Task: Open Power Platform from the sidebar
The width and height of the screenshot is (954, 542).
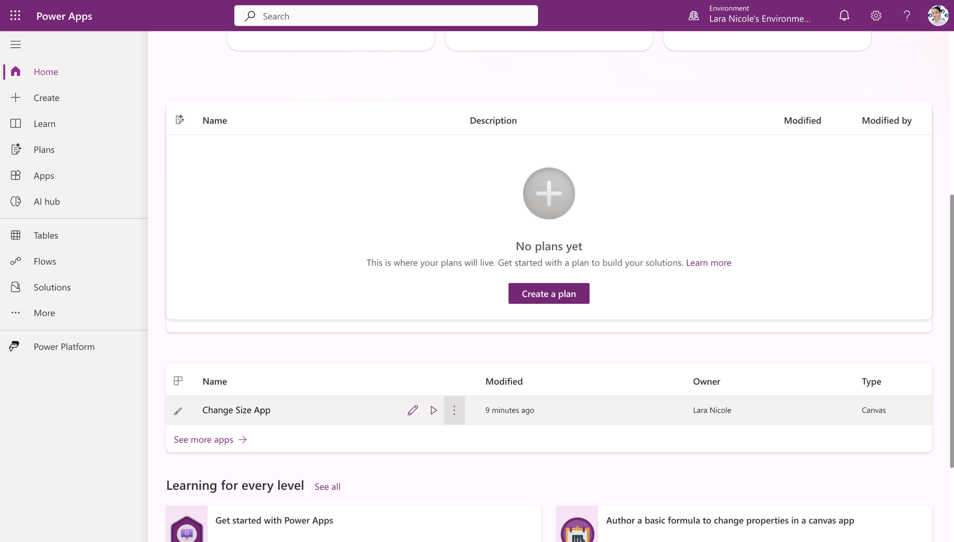Action: (64, 346)
